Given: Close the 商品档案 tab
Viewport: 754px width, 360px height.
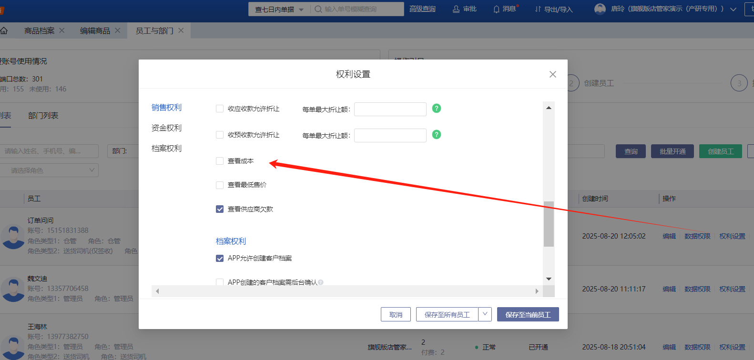Looking at the screenshot, I should (x=62, y=30).
